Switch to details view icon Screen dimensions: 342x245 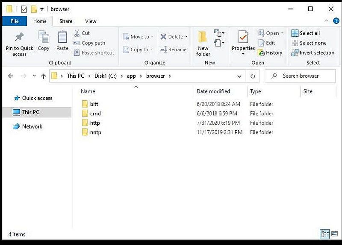coord(324,234)
